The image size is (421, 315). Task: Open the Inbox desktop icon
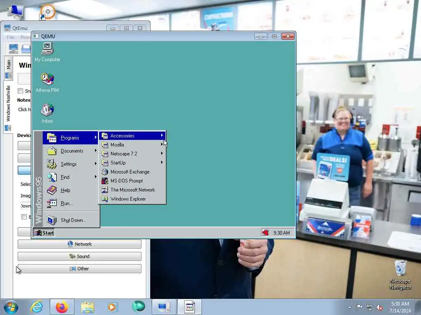coord(47,113)
